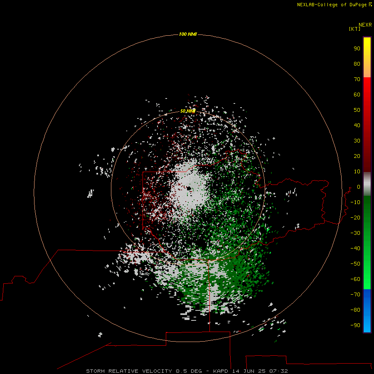Screen dimensions: 374x374
Task: Click the -10 knot scale label
Action: (x=355, y=202)
